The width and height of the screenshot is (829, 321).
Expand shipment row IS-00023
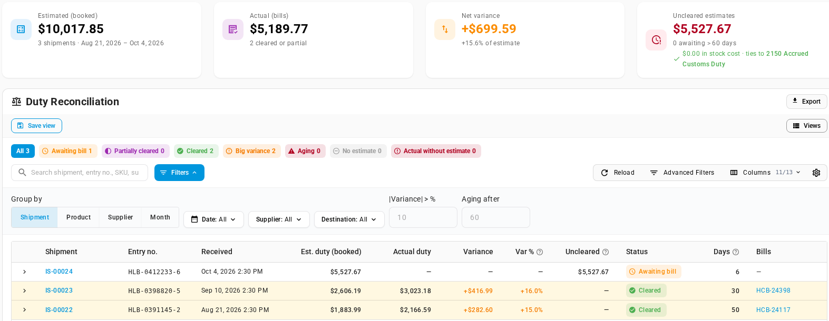pyautogui.click(x=24, y=290)
